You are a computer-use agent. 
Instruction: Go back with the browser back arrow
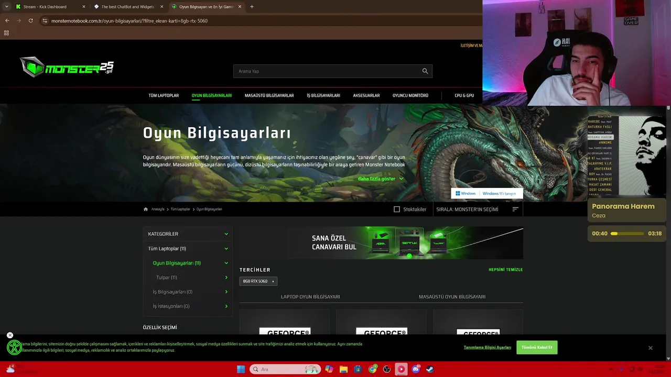coord(7,20)
